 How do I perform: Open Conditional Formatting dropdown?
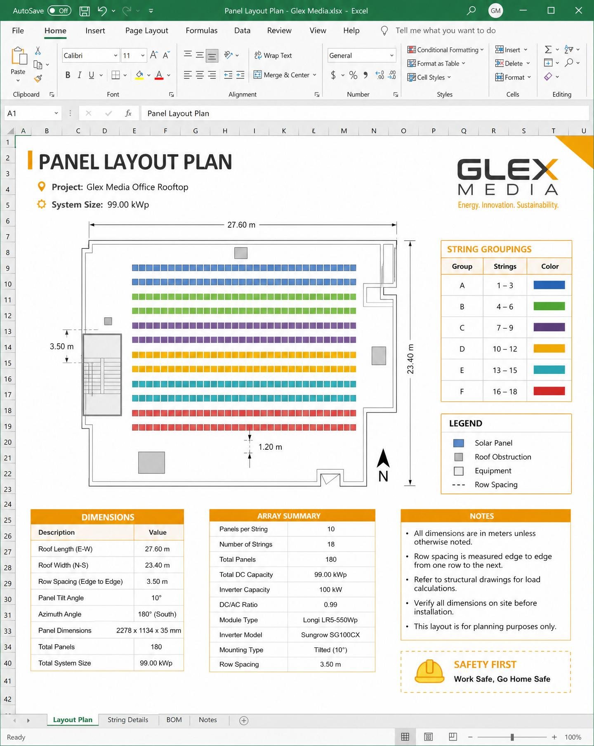(445, 50)
